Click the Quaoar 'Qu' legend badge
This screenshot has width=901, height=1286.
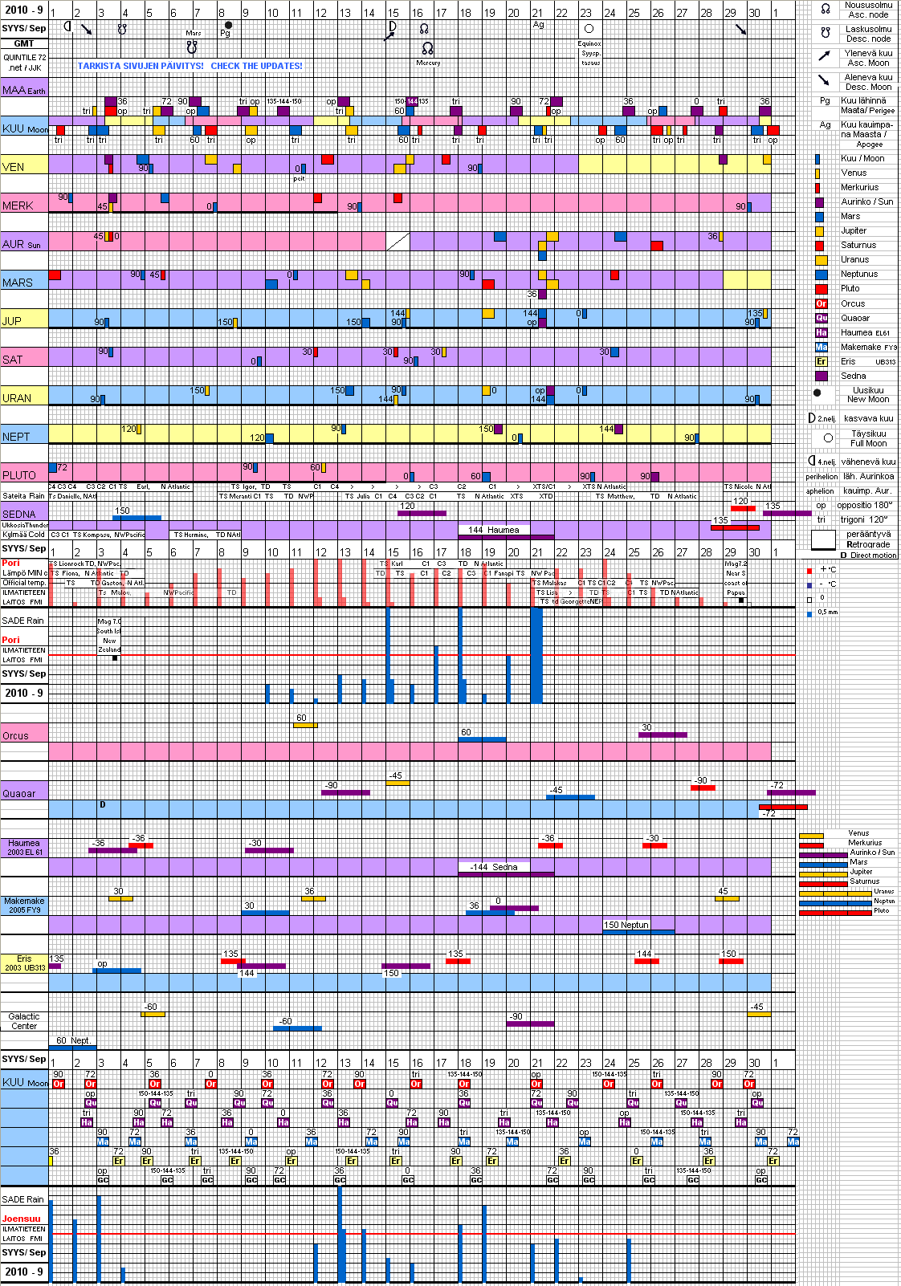pyautogui.click(x=821, y=318)
